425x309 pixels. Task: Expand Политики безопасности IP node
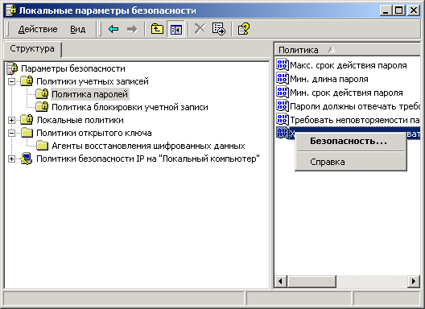point(11,159)
